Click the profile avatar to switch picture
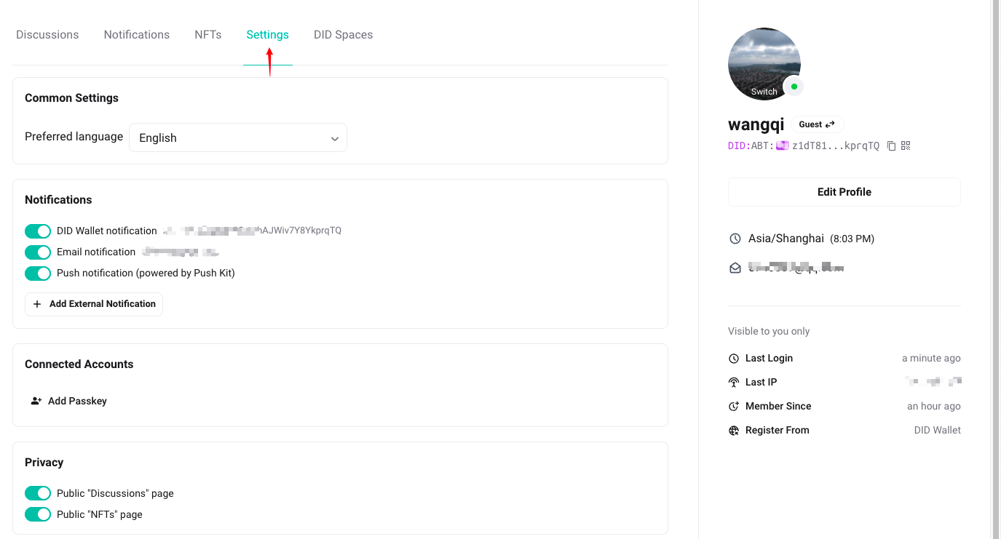The image size is (1001, 539). [x=764, y=64]
